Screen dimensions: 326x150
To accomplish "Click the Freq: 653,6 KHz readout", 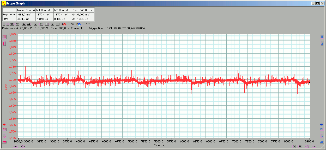I will pyautogui.click(x=82, y=10).
